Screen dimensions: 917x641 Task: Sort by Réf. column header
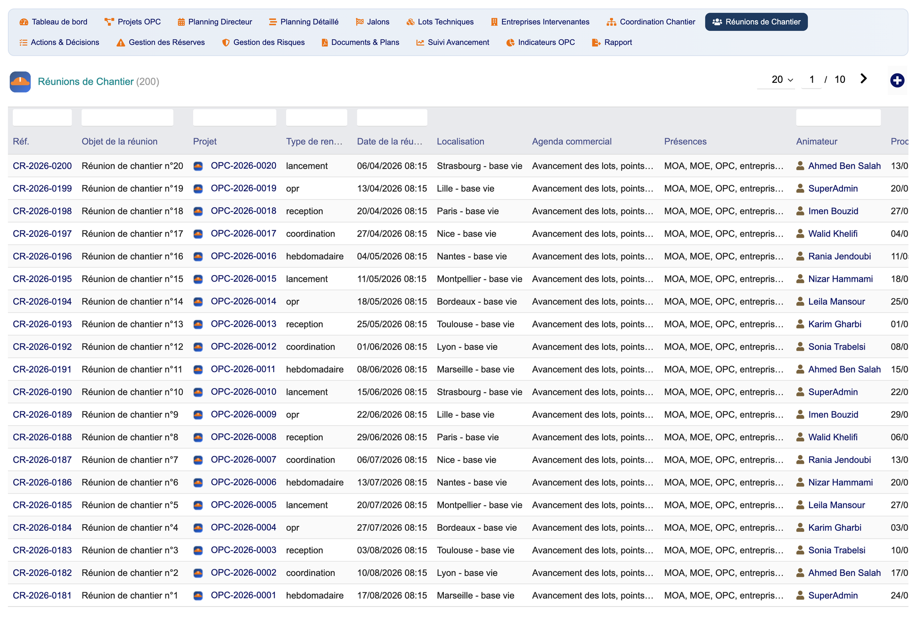click(21, 141)
